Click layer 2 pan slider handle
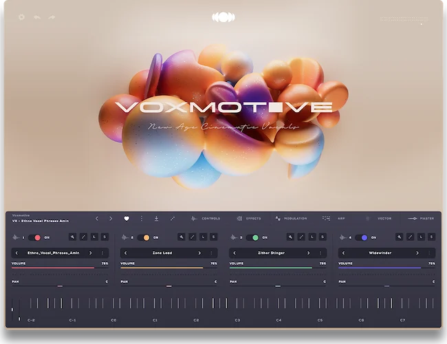The height and width of the screenshot is (344, 447). [x=168, y=286]
